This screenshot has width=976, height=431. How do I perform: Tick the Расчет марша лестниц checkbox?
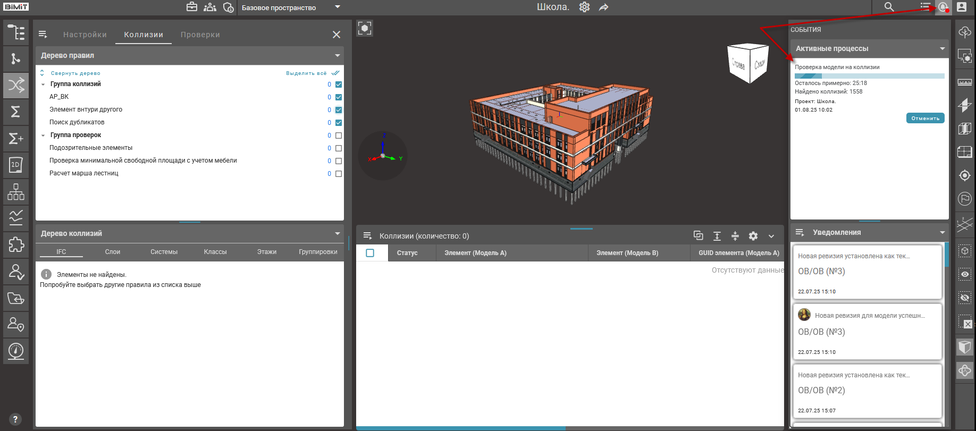coord(339,174)
